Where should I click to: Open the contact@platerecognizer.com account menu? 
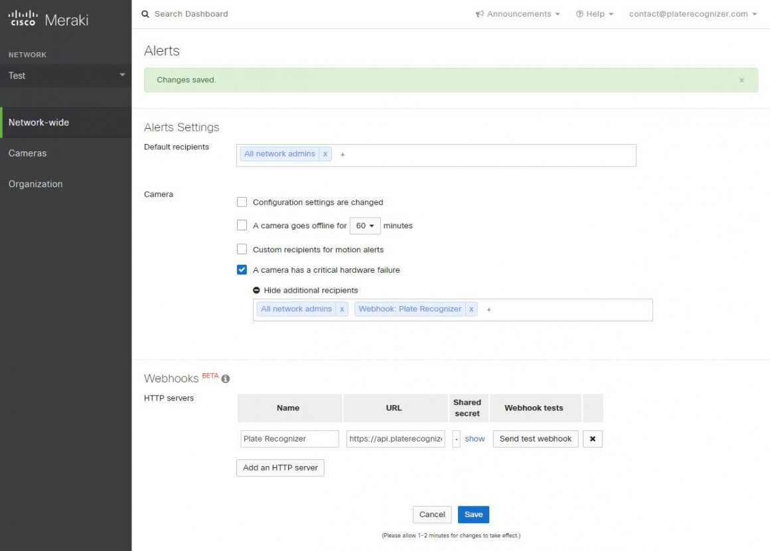[693, 14]
